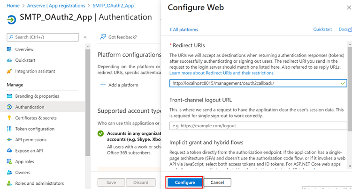Viewport: 352px width, 189px height.
Task: Click the Configure Web scrollbar down arrow
Action: (350, 166)
